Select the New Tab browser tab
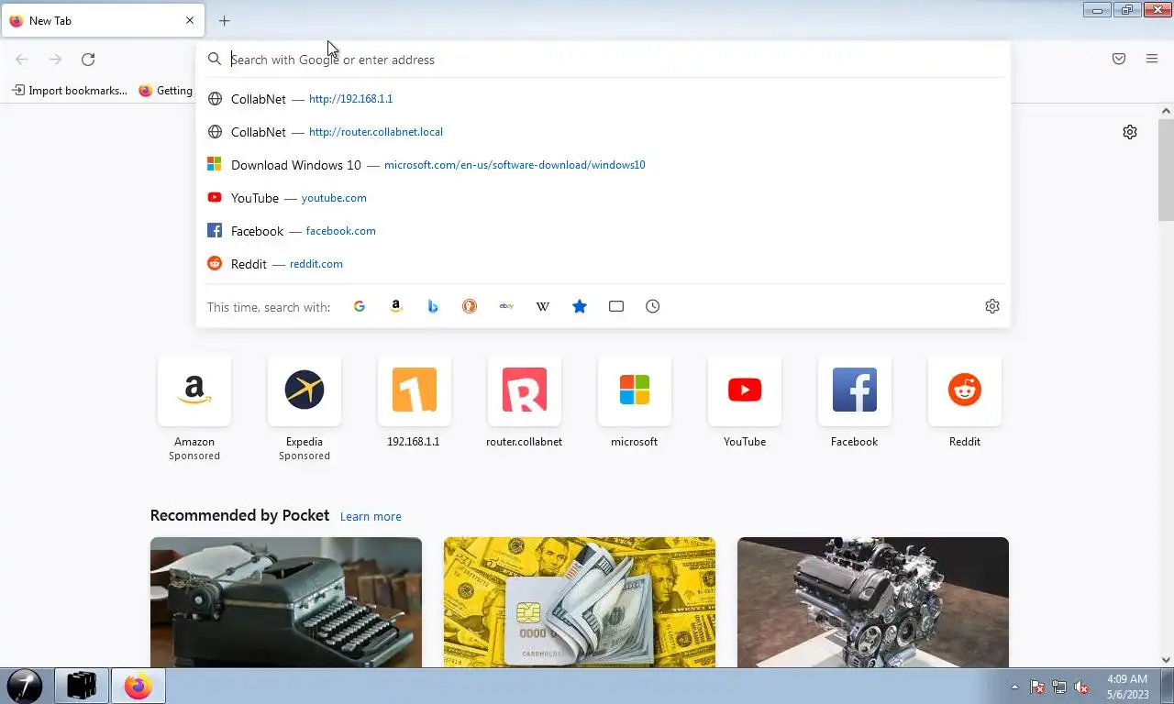Image resolution: width=1174 pixels, height=704 pixels. point(103,20)
